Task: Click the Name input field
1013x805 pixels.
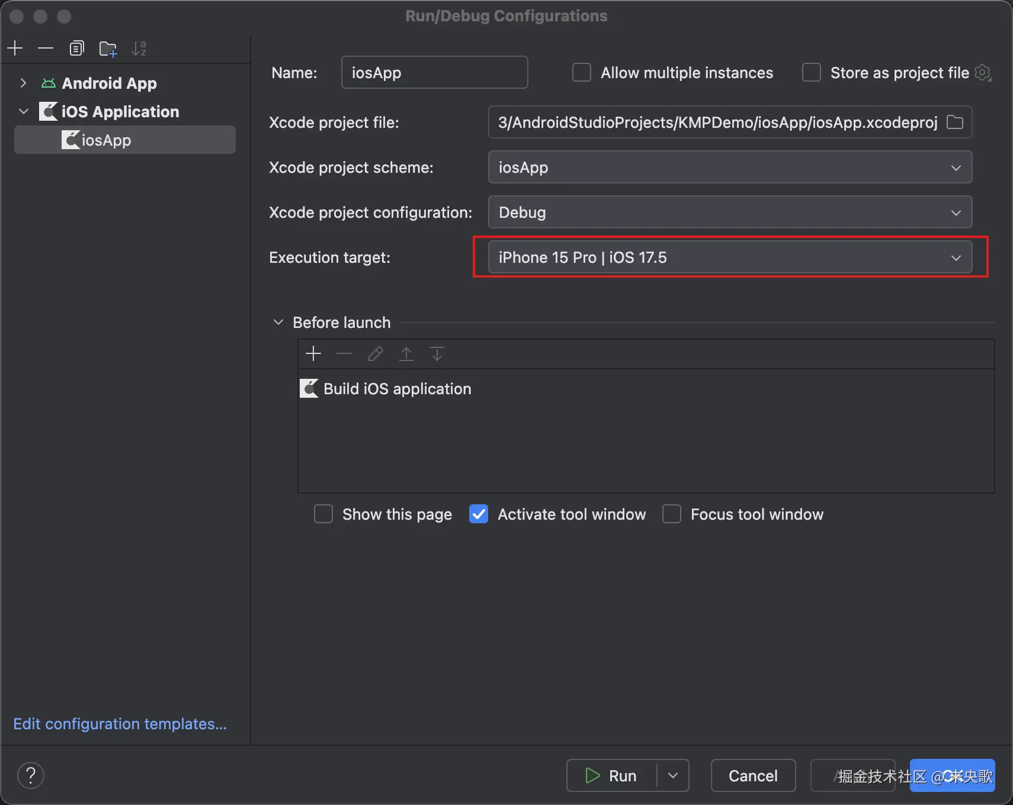Action: click(x=434, y=73)
